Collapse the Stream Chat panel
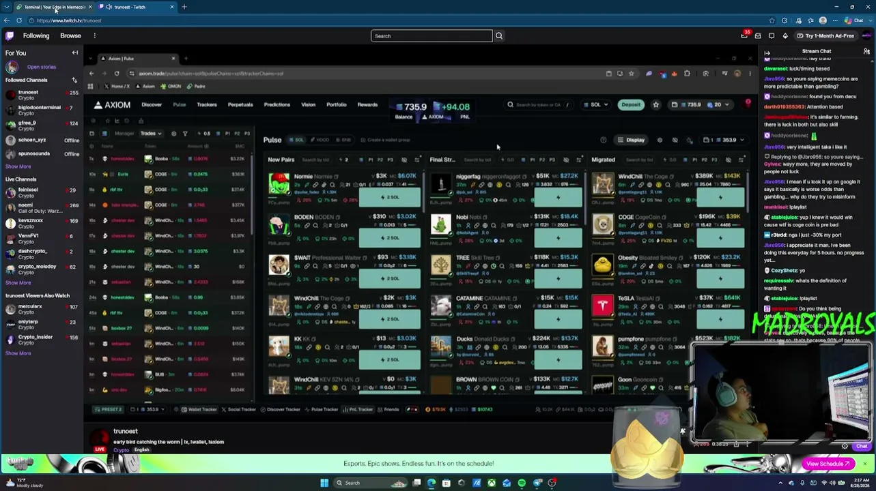This screenshot has width=876, height=491. coord(767,53)
